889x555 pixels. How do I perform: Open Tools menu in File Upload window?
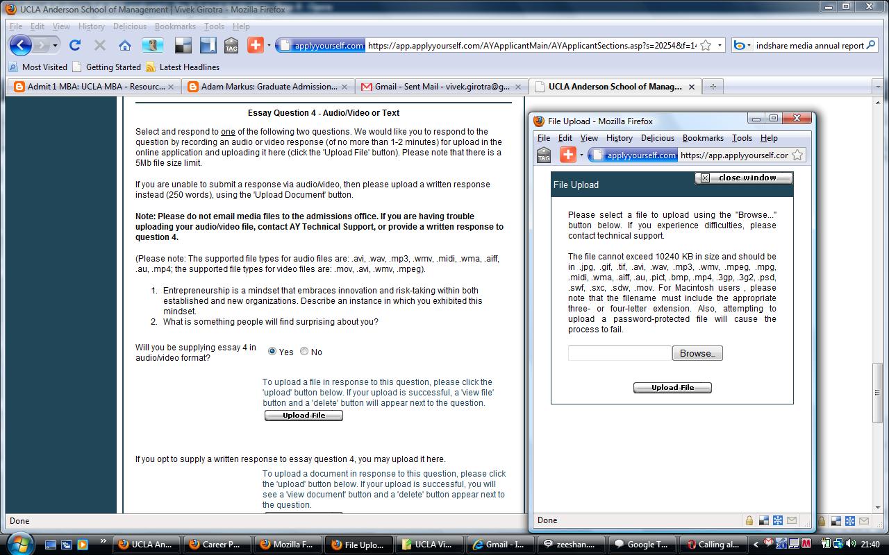tap(742, 138)
